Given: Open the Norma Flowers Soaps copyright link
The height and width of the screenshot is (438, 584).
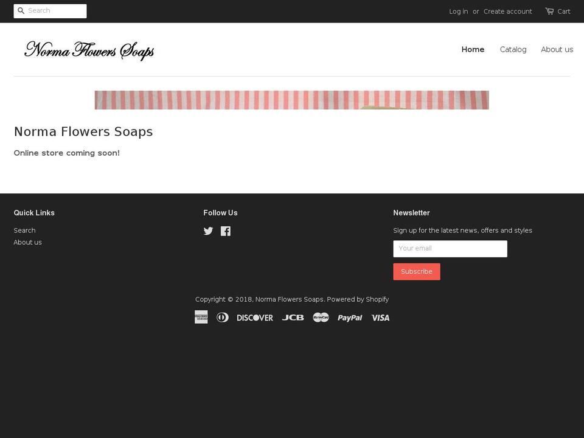Looking at the screenshot, I should 290,299.
